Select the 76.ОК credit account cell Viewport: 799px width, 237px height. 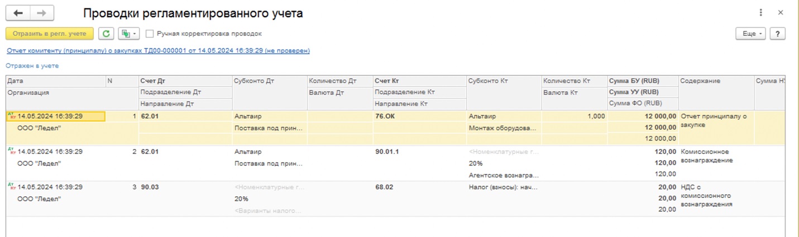point(386,117)
